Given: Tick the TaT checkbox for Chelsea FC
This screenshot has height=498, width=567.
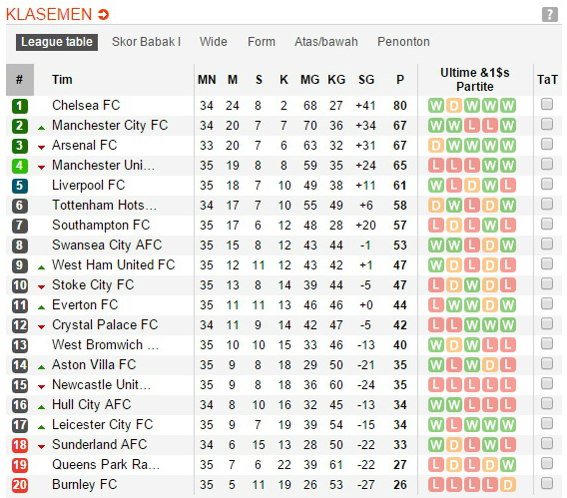Looking at the screenshot, I should click(547, 104).
